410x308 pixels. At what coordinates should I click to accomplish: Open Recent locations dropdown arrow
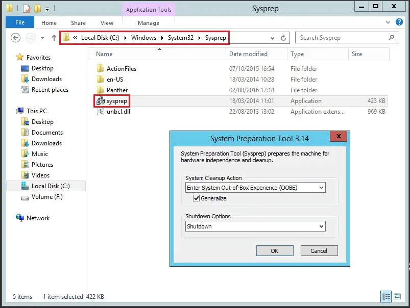click(x=42, y=38)
